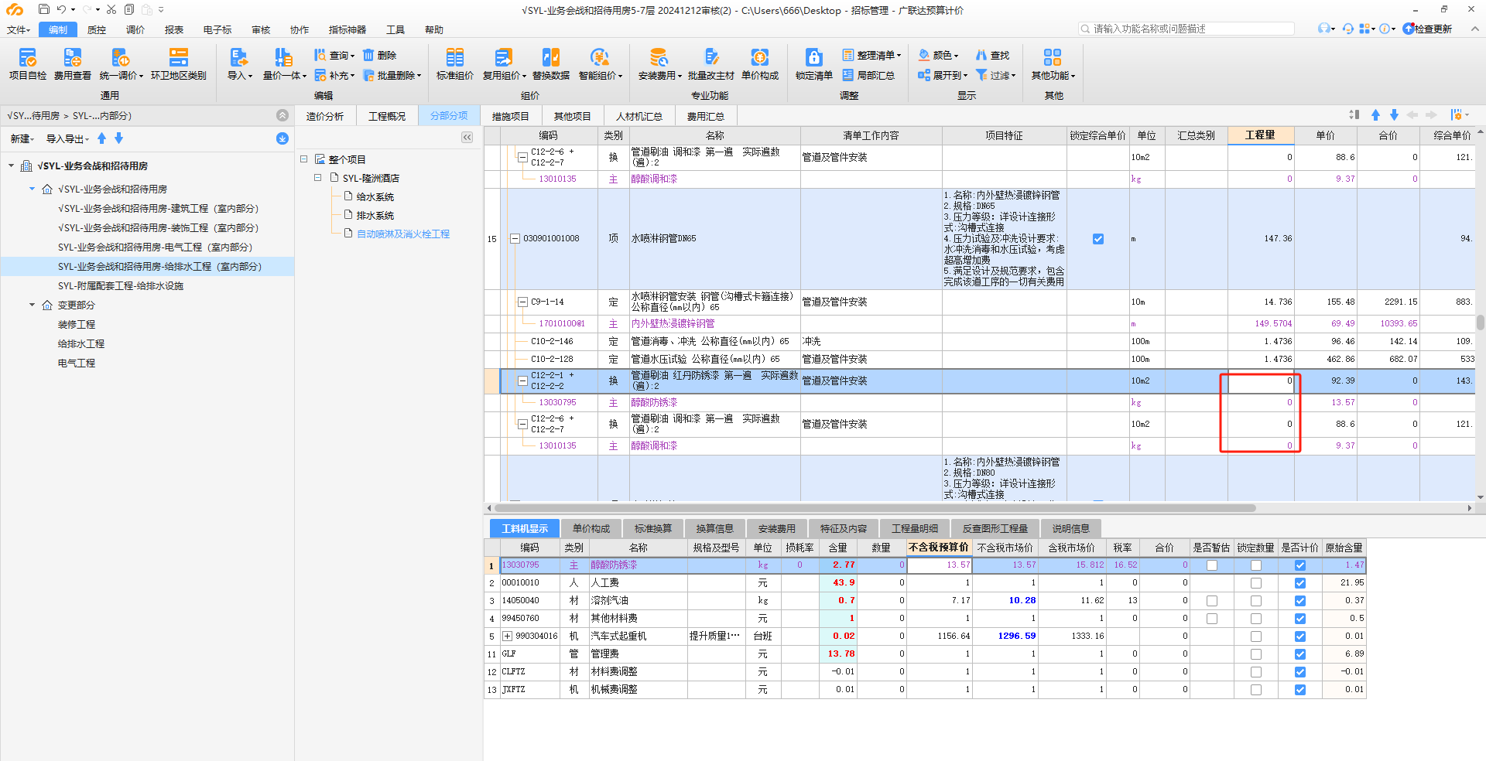Click the 局部汇总 partial summary tool
This screenshot has width=1486, height=761.
(x=868, y=75)
